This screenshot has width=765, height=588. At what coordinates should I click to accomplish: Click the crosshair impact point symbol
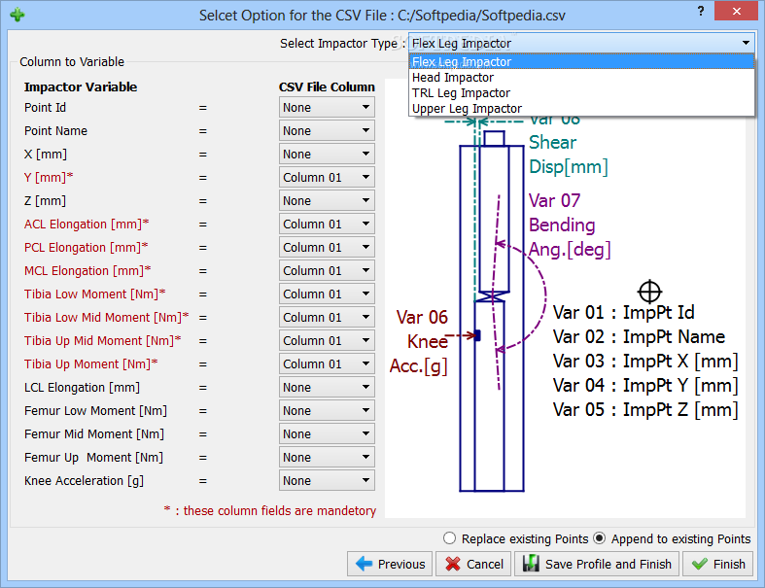649,292
